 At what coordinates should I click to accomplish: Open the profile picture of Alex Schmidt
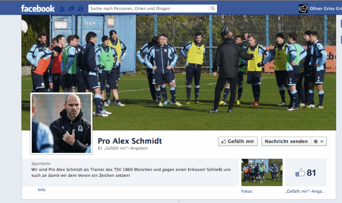click(x=62, y=123)
